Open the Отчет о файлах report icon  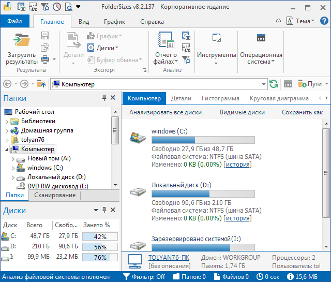(165, 40)
